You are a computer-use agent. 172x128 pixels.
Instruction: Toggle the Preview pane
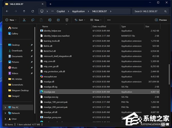point(161,20)
